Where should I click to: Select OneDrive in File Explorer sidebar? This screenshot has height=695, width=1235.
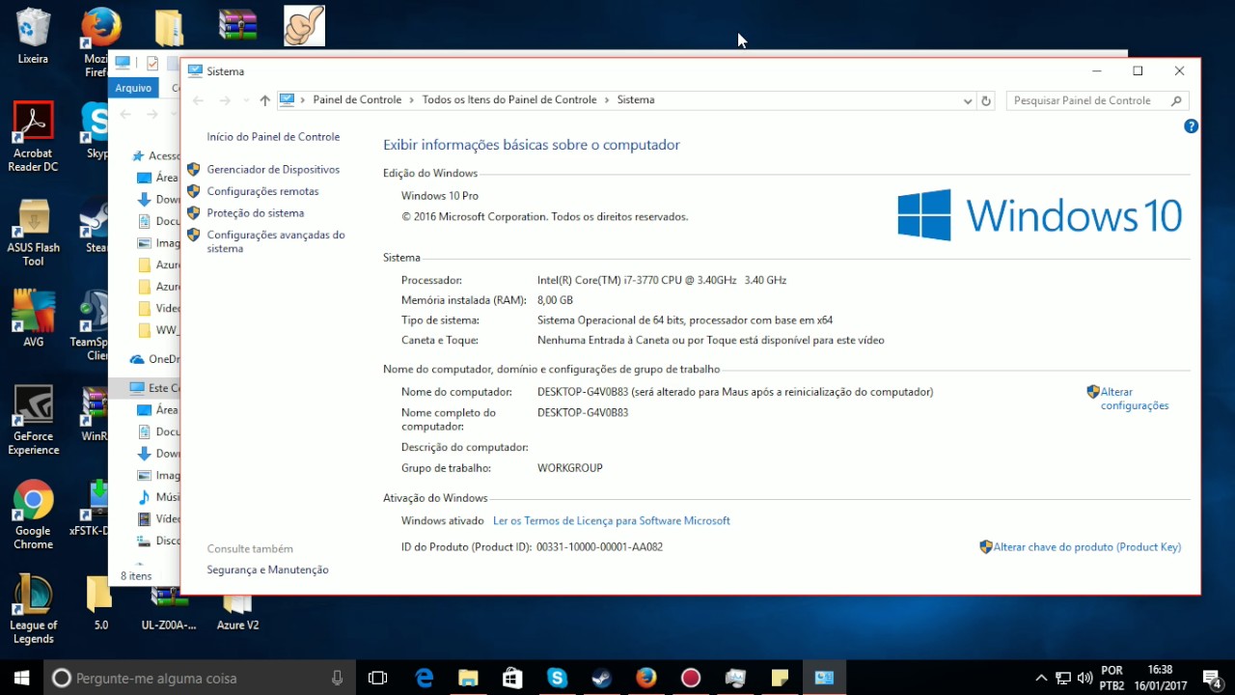[154, 359]
